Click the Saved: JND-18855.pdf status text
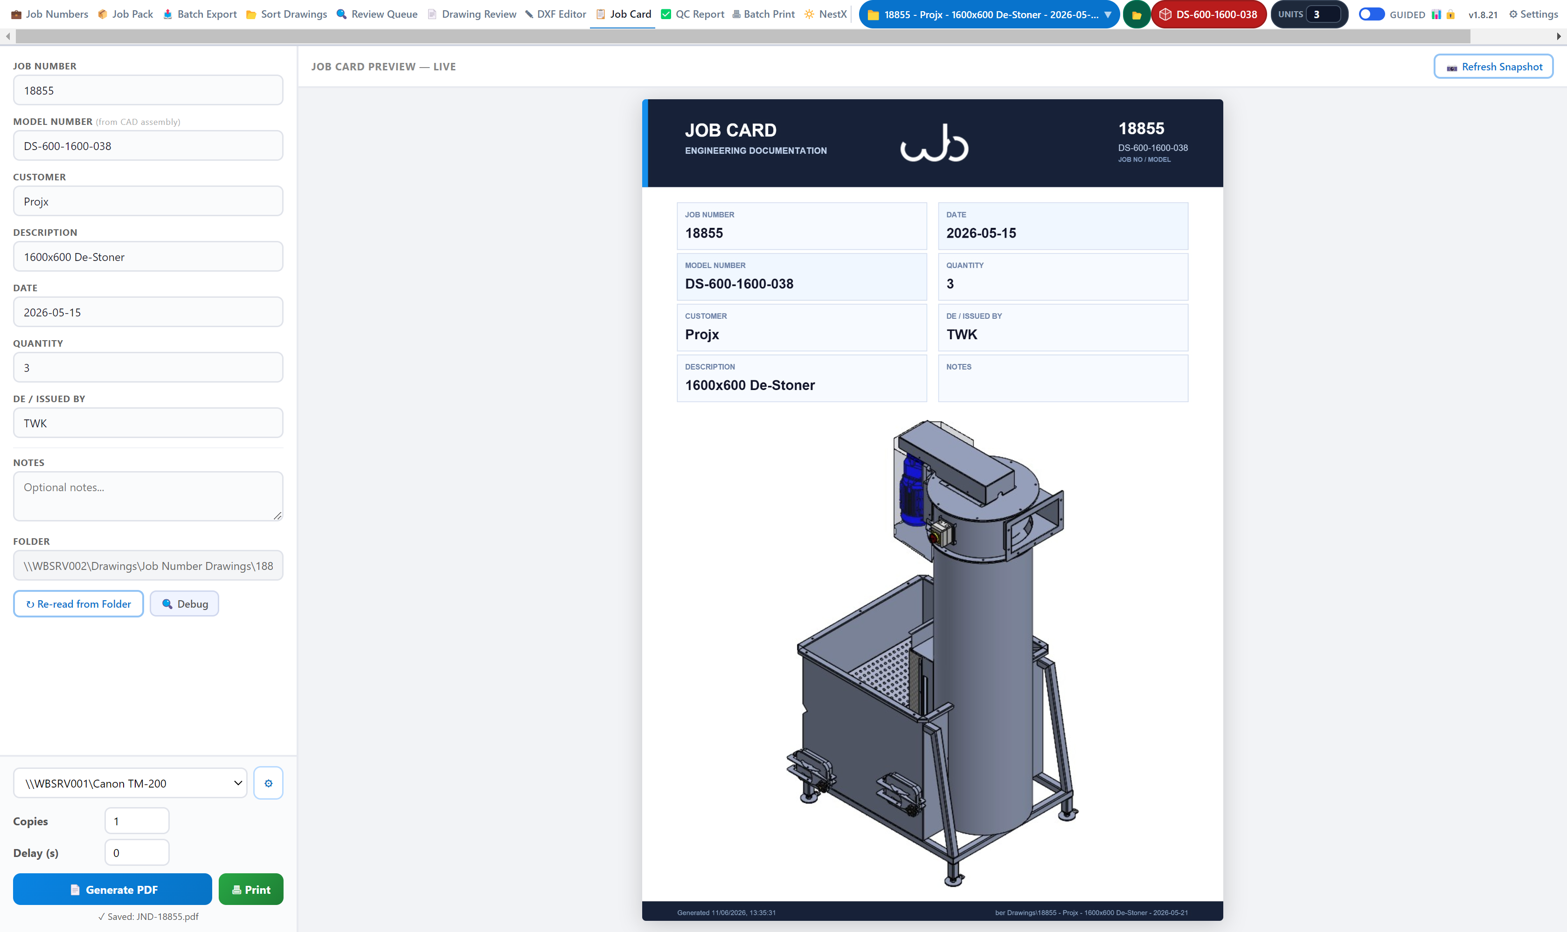Image resolution: width=1567 pixels, height=932 pixels. coord(148,916)
